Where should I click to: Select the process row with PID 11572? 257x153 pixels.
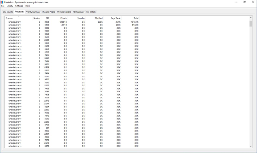[x=72, y=100]
